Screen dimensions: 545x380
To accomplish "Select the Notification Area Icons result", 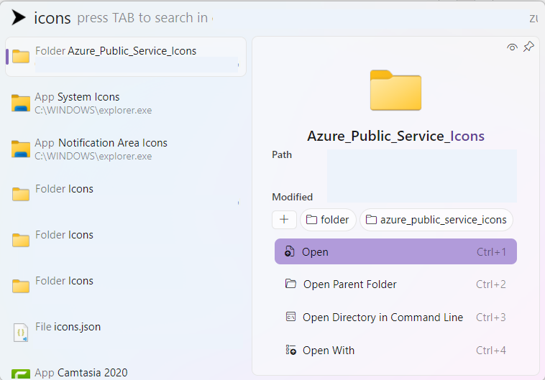I will point(126,149).
